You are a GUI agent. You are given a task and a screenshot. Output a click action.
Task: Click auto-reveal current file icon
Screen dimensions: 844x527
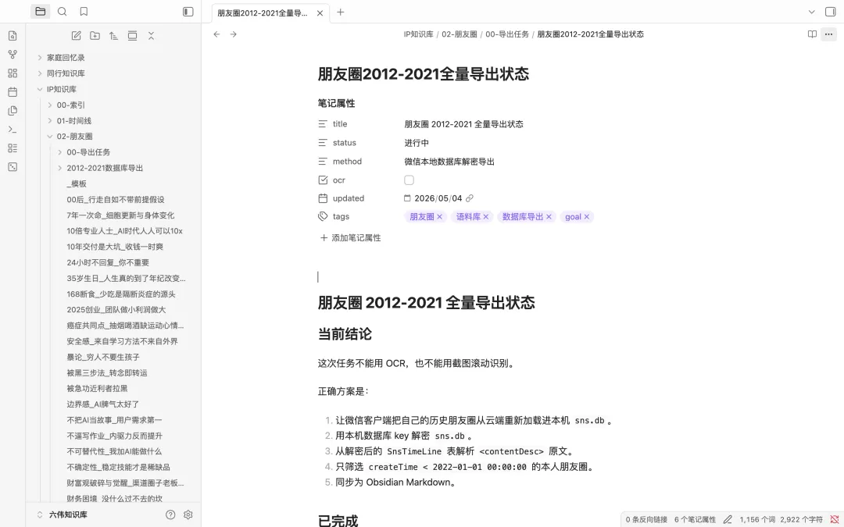point(132,35)
